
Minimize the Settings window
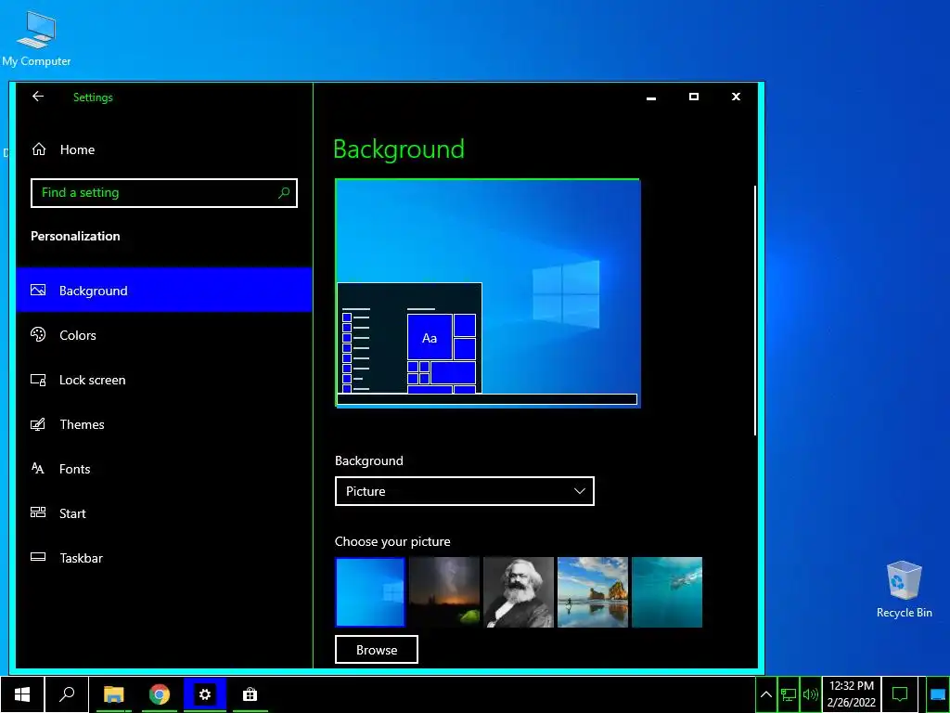click(x=651, y=97)
